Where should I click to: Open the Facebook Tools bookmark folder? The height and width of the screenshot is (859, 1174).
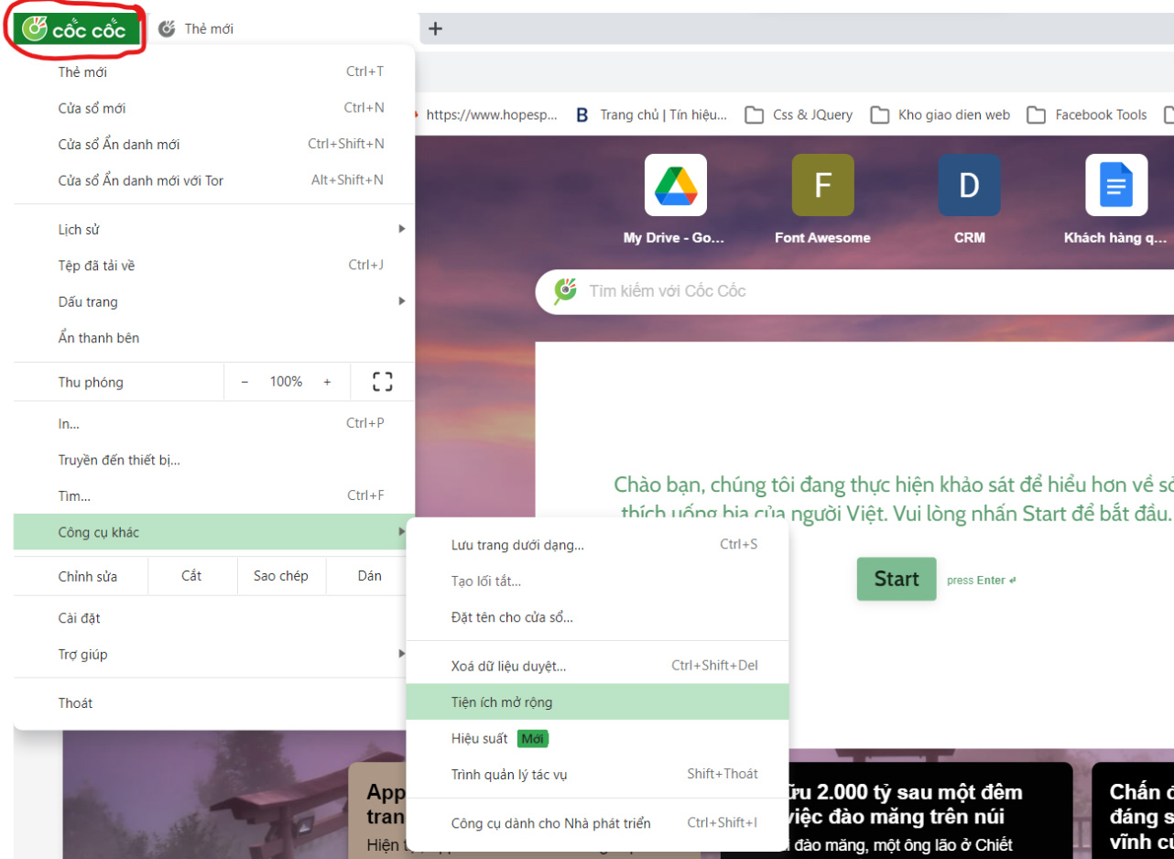pos(1087,114)
